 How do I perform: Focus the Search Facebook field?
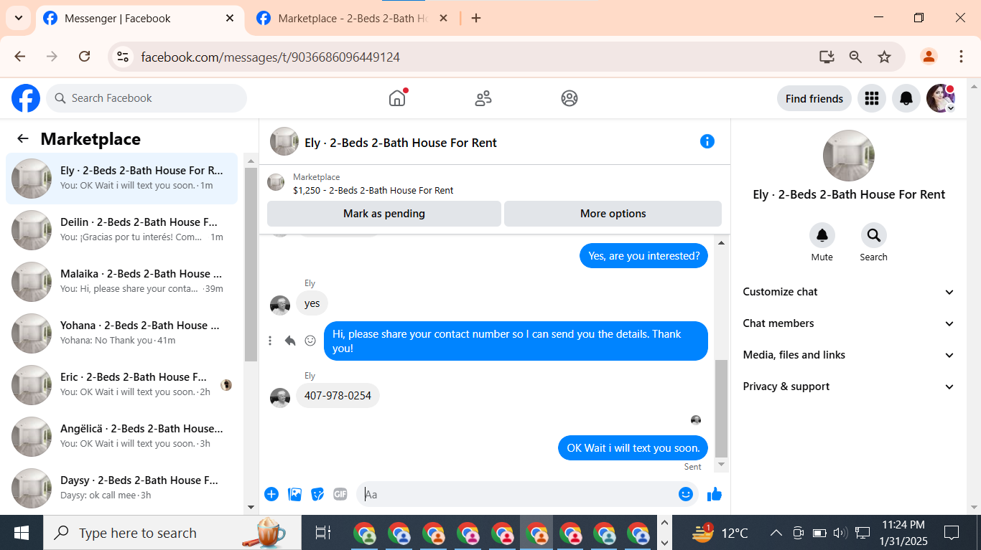[147, 98]
